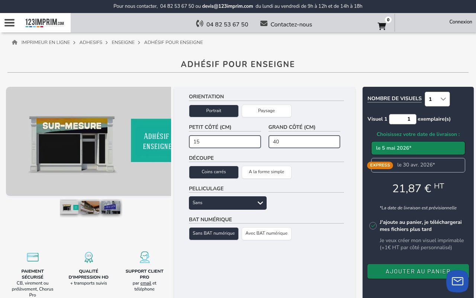Open the hamburger navigation menu

9,23
